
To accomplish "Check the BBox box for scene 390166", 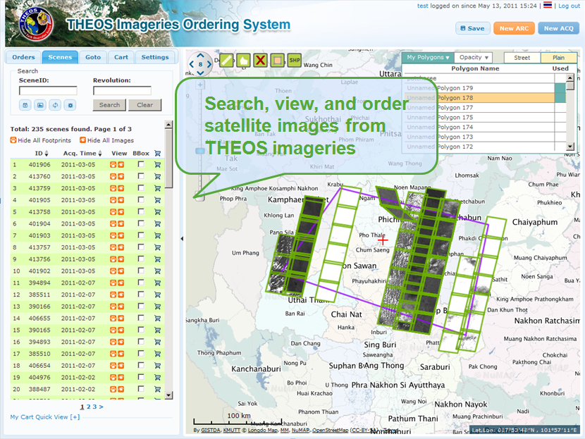I will click(x=141, y=307).
